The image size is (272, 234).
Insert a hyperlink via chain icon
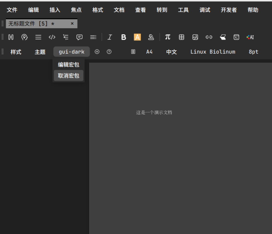pos(209,37)
